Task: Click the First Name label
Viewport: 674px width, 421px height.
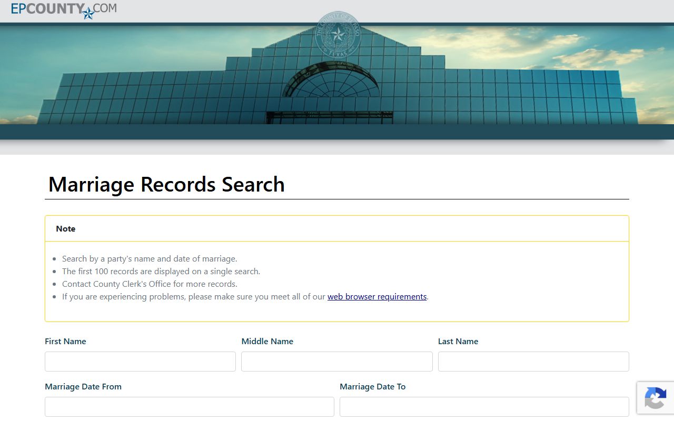Action: coord(65,342)
